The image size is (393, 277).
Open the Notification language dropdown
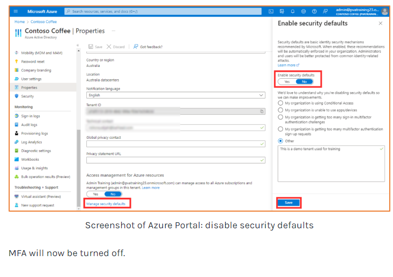point(175,95)
